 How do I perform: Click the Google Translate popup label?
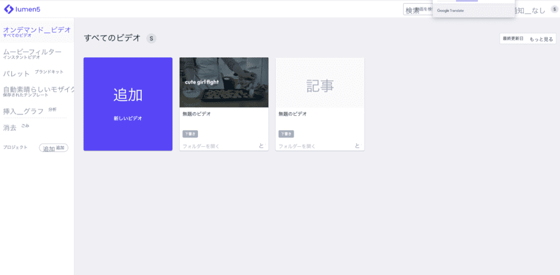(x=450, y=11)
